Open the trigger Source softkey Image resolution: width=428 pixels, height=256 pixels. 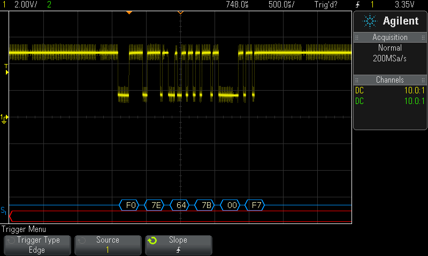(108, 245)
